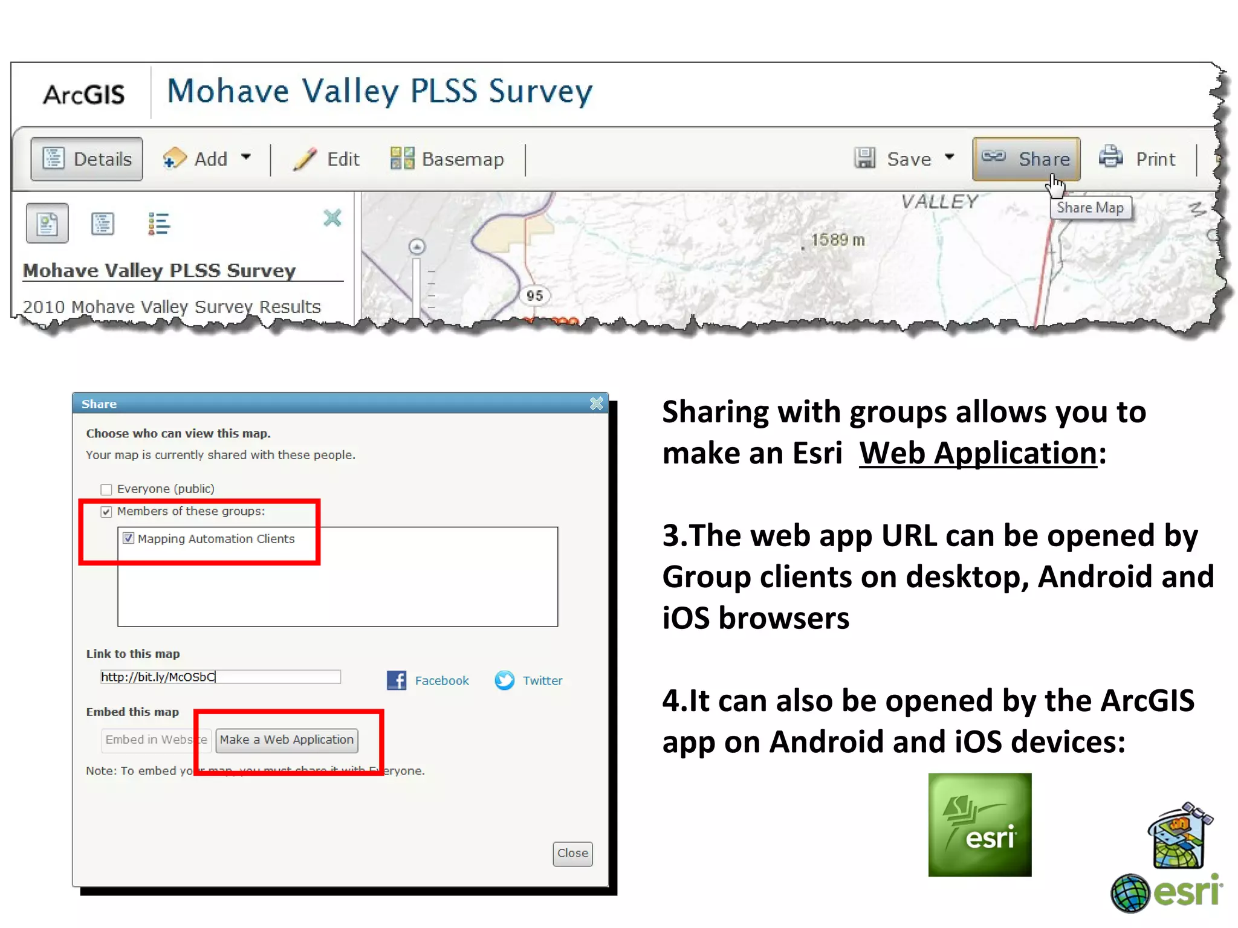
Task: Click the Web Application underlined link
Action: (x=978, y=453)
